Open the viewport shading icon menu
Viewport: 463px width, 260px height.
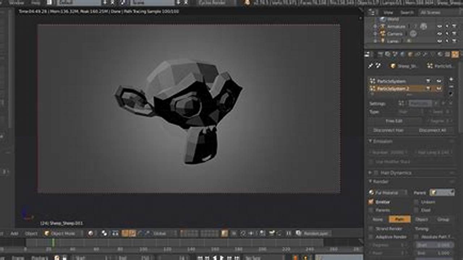tap(90, 233)
